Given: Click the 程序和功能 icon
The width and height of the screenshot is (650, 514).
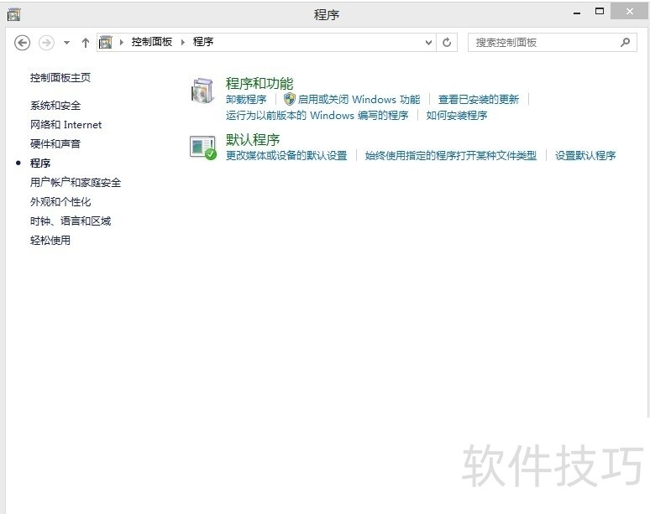Looking at the screenshot, I should click(x=202, y=91).
